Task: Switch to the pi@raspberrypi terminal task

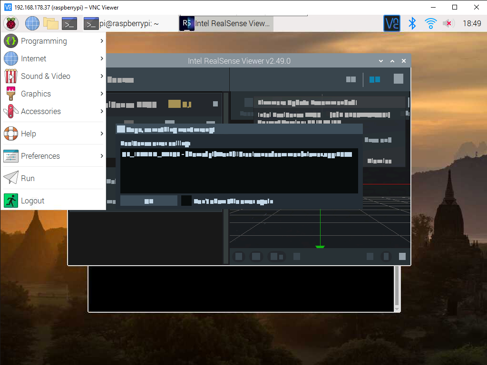Action: coord(121,24)
